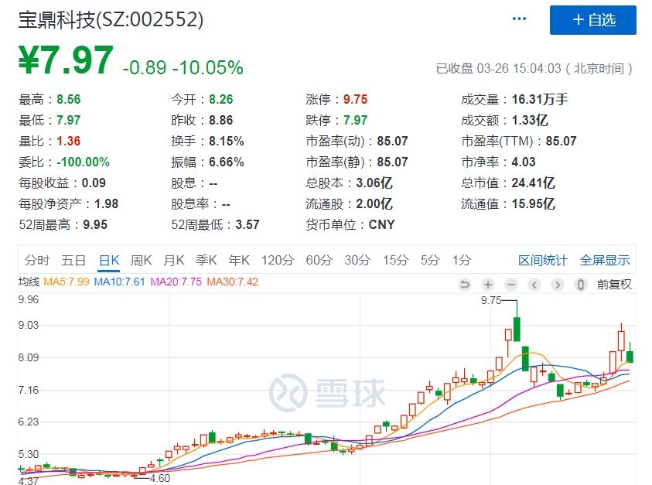Viewport: 652px width, 485px height.
Task: Switch to the 15分 chart tab
Action: pyautogui.click(x=395, y=261)
